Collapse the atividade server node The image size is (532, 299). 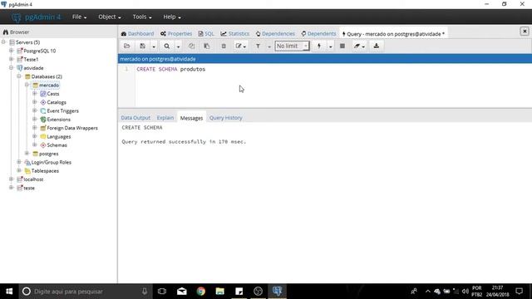tap(11, 68)
